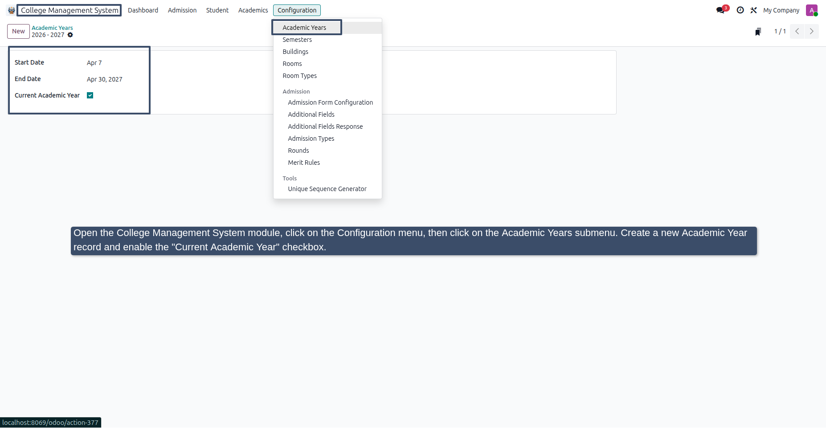Open the Rounds submenu
This screenshot has width=826, height=428.
(327, 151)
